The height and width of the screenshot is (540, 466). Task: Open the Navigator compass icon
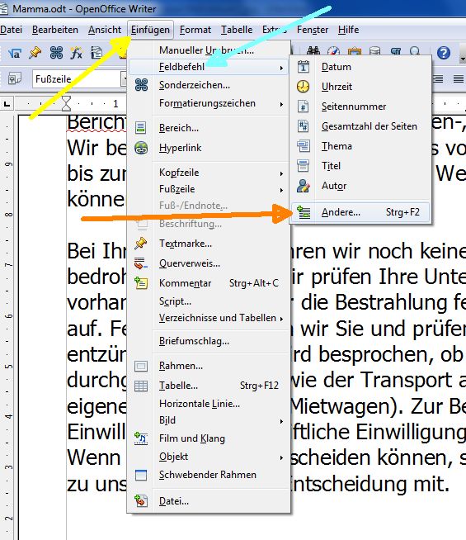(333, 51)
